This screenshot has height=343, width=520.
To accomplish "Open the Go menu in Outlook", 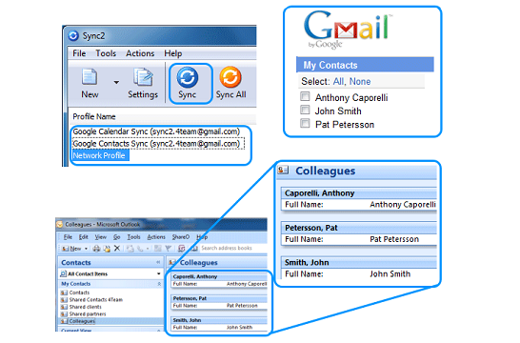I will (x=117, y=237).
